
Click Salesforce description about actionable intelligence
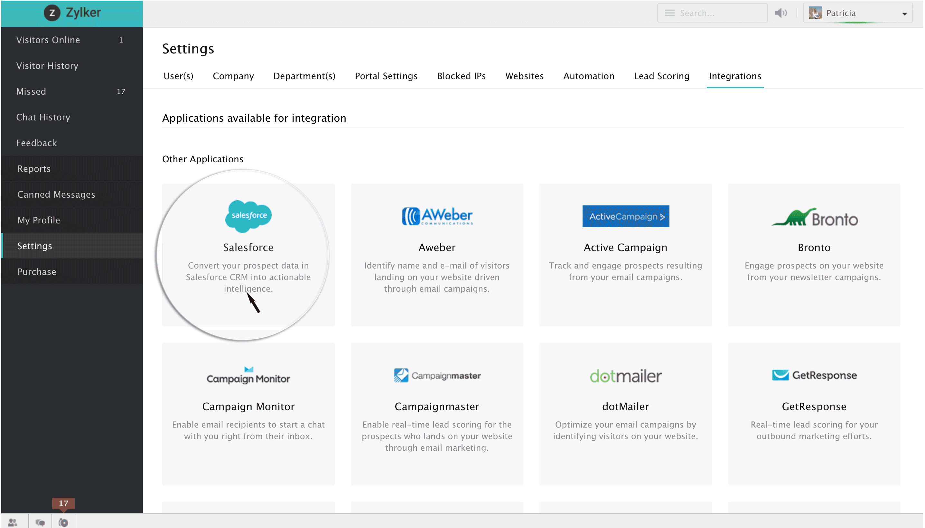pos(248,277)
